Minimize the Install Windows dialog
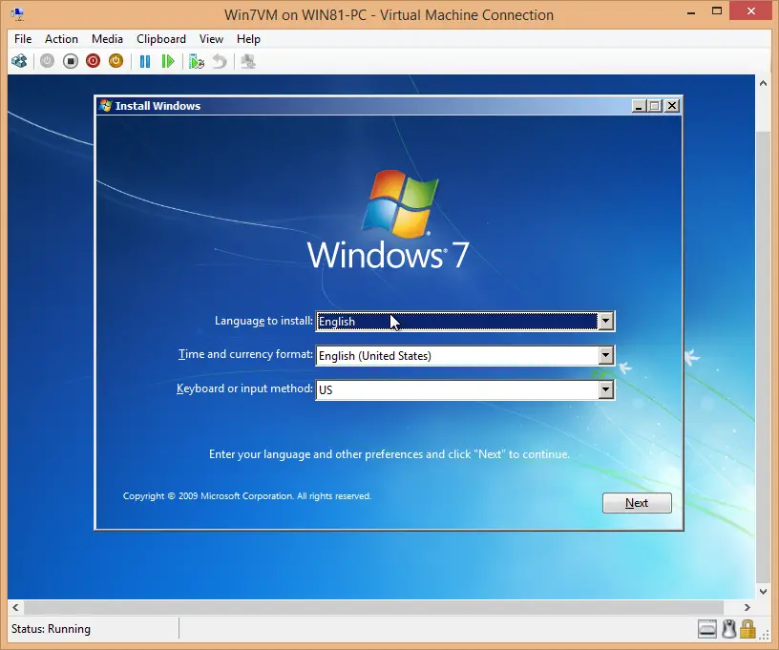This screenshot has width=779, height=650. click(x=639, y=106)
